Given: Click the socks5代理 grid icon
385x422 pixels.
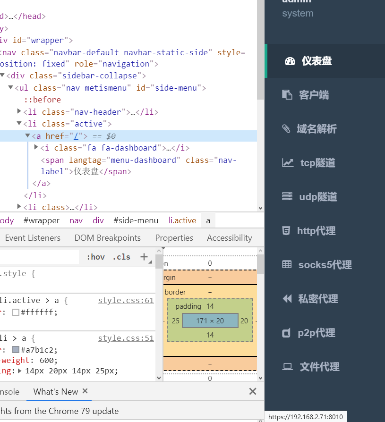Looking at the screenshot, I should [x=287, y=264].
